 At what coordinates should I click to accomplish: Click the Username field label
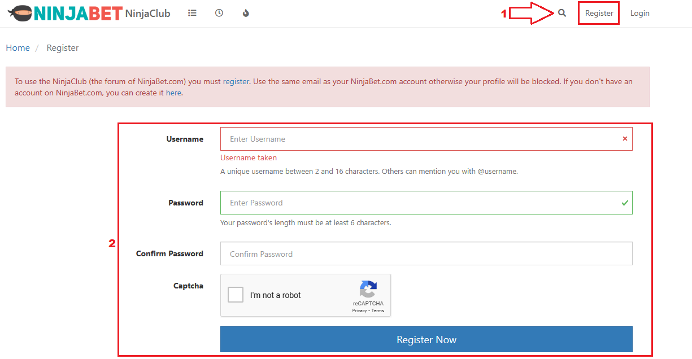[185, 139]
